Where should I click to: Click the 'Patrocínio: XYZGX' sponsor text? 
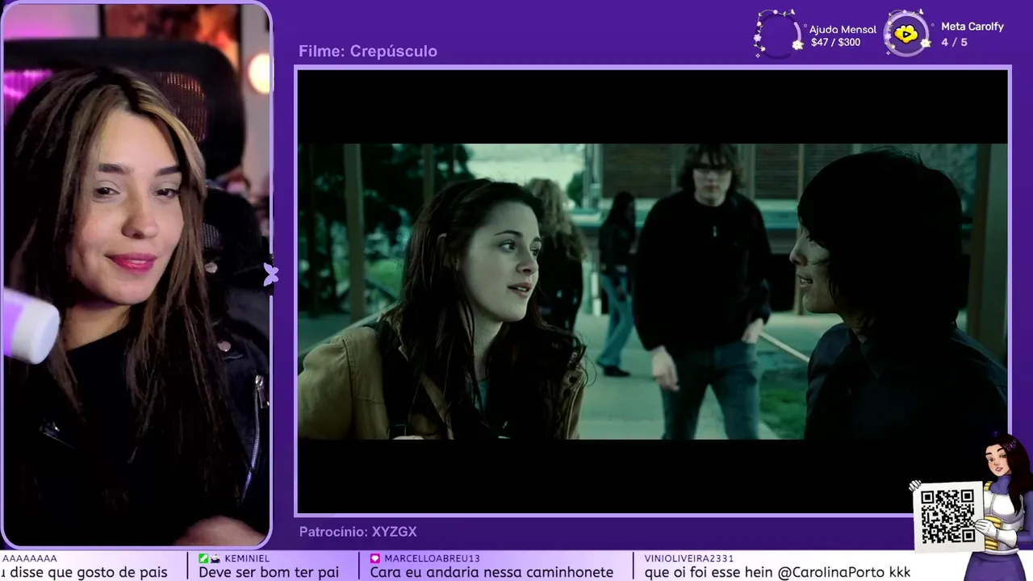pyautogui.click(x=358, y=532)
